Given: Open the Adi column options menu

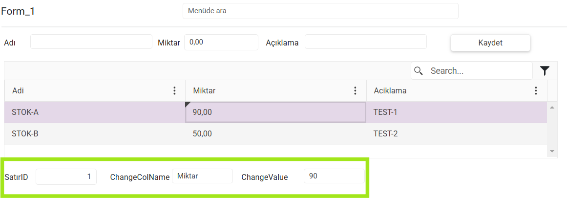Looking at the screenshot, I should pos(174,90).
